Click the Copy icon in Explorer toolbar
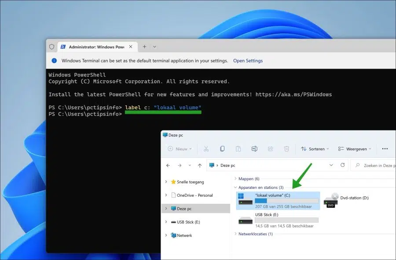The image size is (396, 260). (x=222, y=149)
